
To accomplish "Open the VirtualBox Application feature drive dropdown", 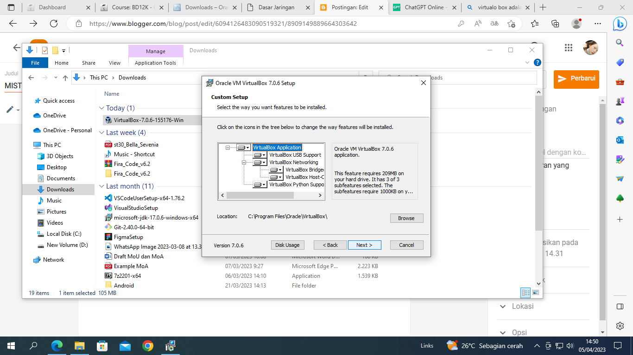I will (x=243, y=147).
